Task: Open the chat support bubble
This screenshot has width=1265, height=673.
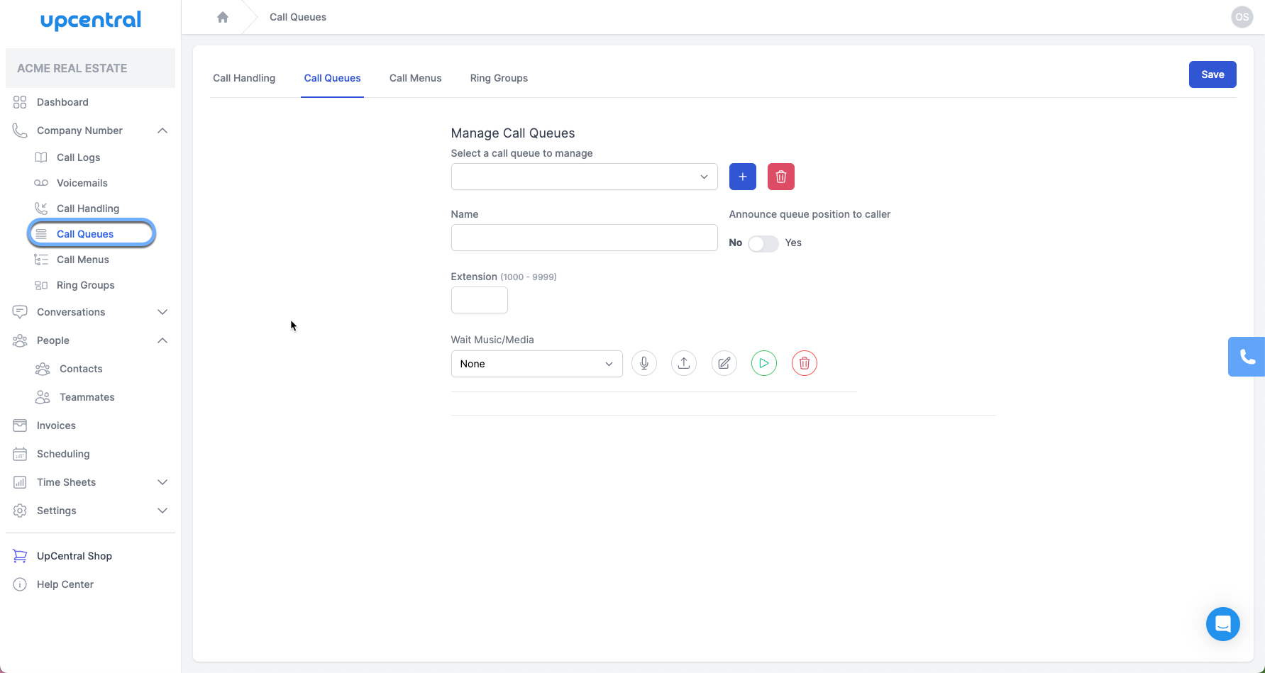Action: point(1222,624)
